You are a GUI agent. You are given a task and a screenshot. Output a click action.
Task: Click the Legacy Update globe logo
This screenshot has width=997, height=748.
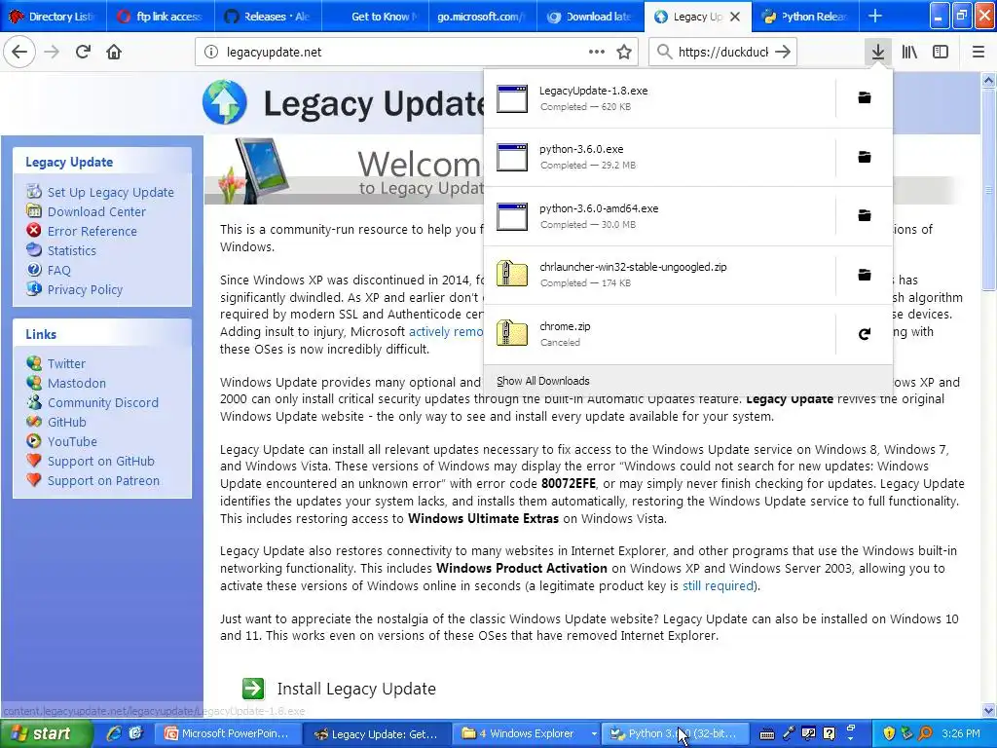tap(225, 101)
